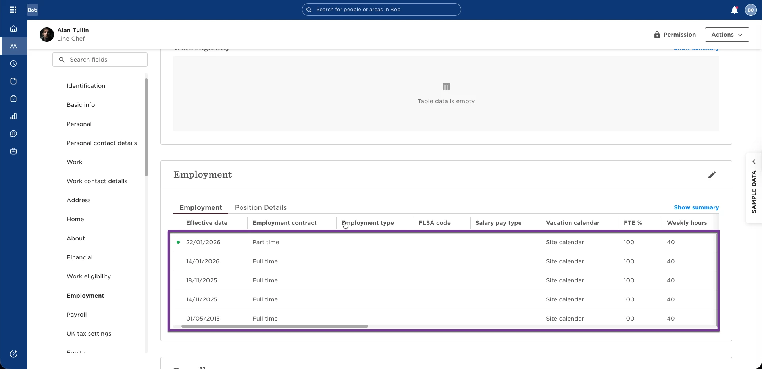This screenshot has height=369, width=762.
Task: Expand the Actions dropdown
Action: tap(727, 35)
